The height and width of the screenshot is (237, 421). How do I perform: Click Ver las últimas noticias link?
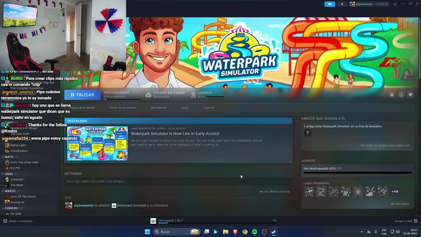point(274,192)
